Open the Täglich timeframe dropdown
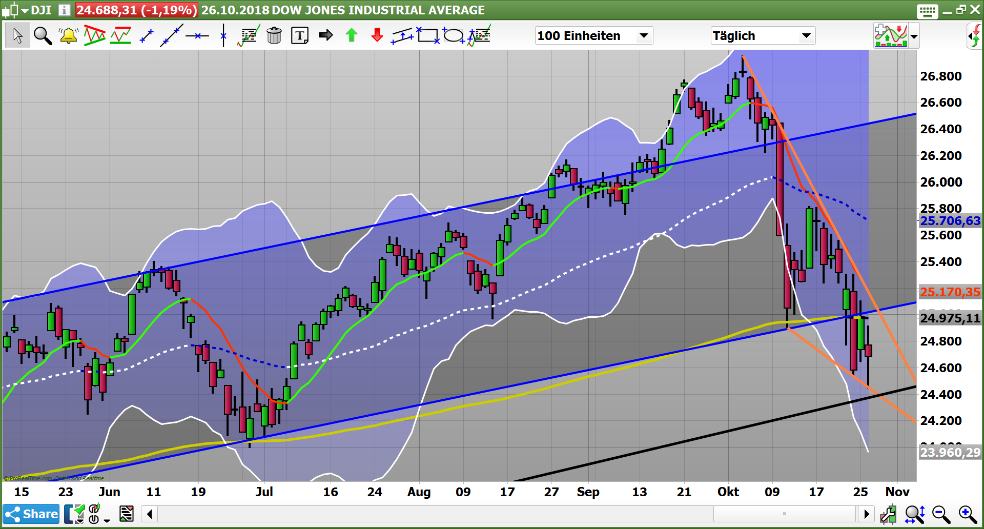Viewport: 984px width, 529px height. pos(763,35)
